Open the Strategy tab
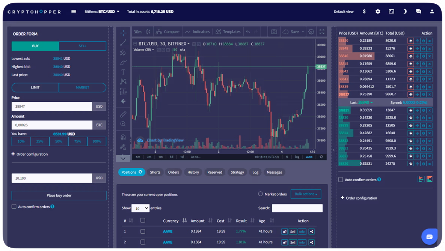The height and width of the screenshot is (251, 445). (237, 172)
